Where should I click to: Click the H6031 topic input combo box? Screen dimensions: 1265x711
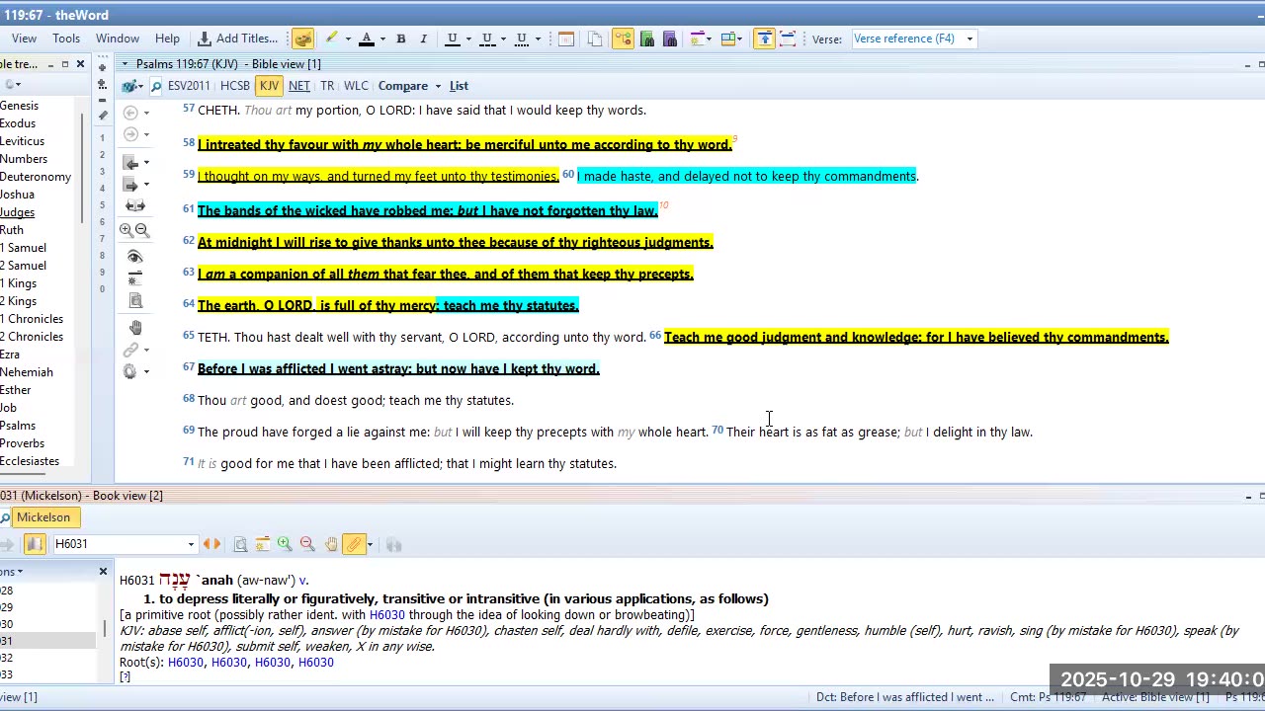pos(124,544)
